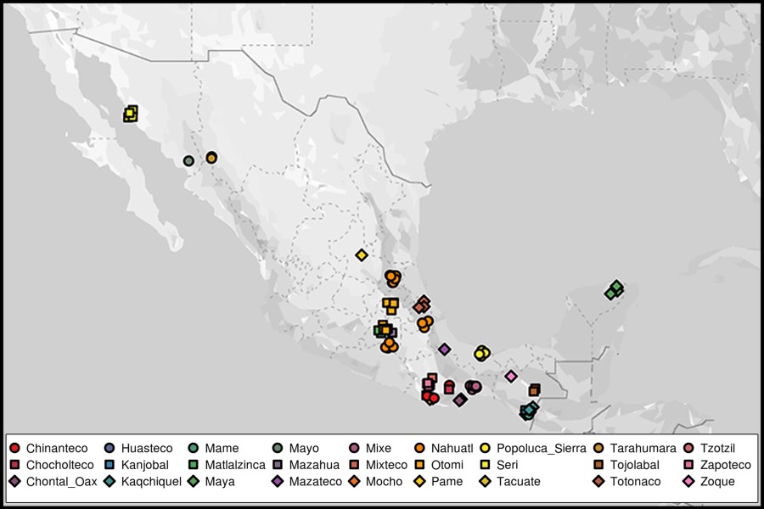Click the Pame yellow diamond marker on map
This screenshot has height=509, width=764.
pyautogui.click(x=361, y=255)
